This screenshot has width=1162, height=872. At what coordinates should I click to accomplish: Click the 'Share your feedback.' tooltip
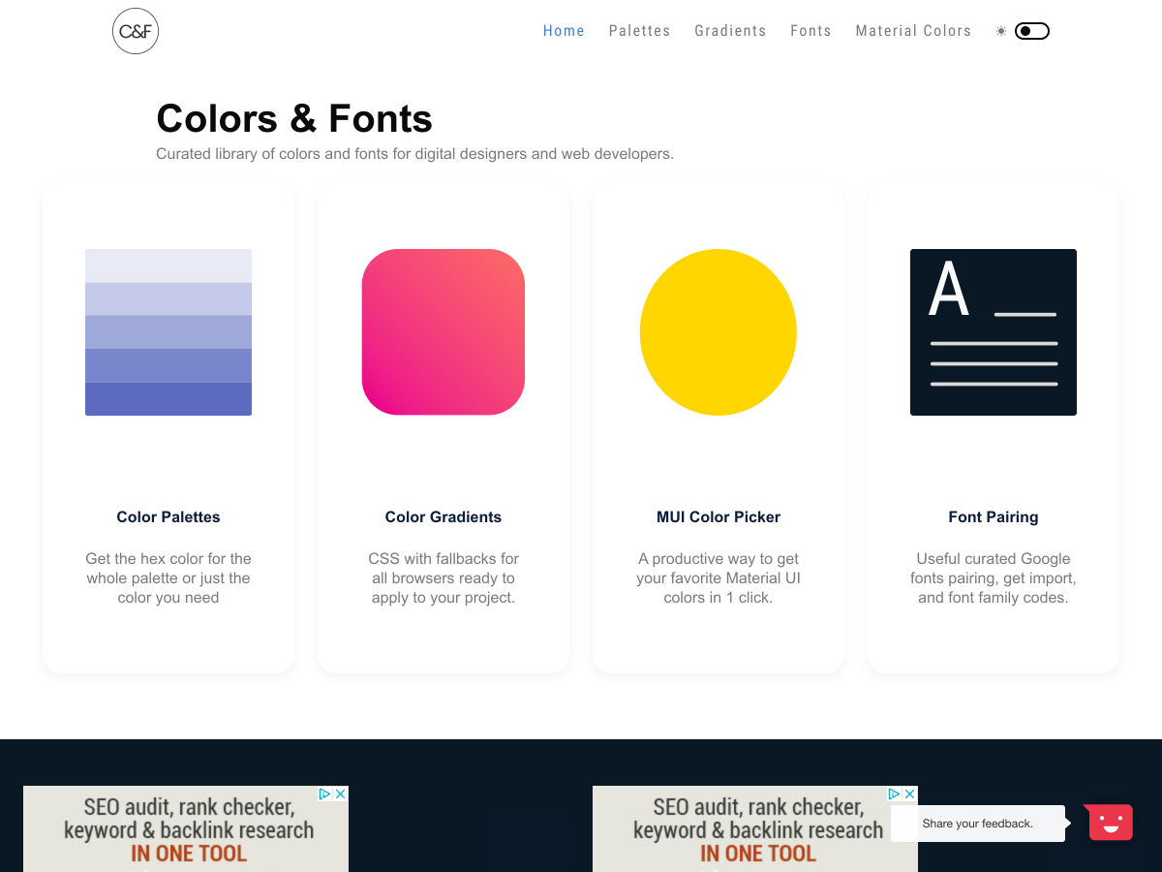coord(978,824)
